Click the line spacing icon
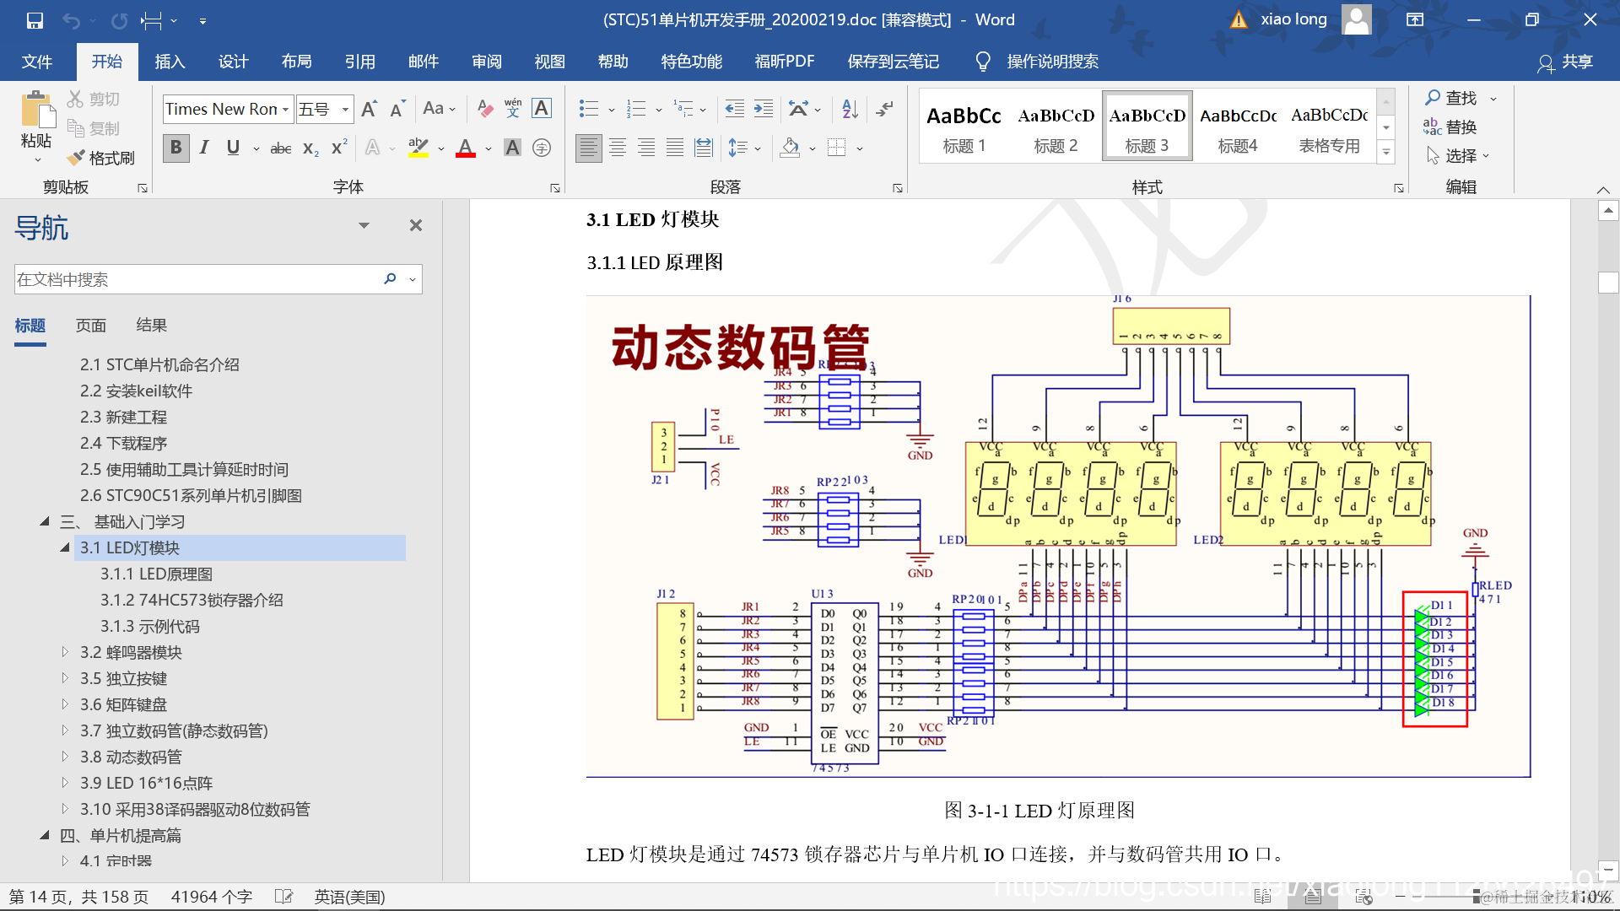The image size is (1620, 911). 738,148
